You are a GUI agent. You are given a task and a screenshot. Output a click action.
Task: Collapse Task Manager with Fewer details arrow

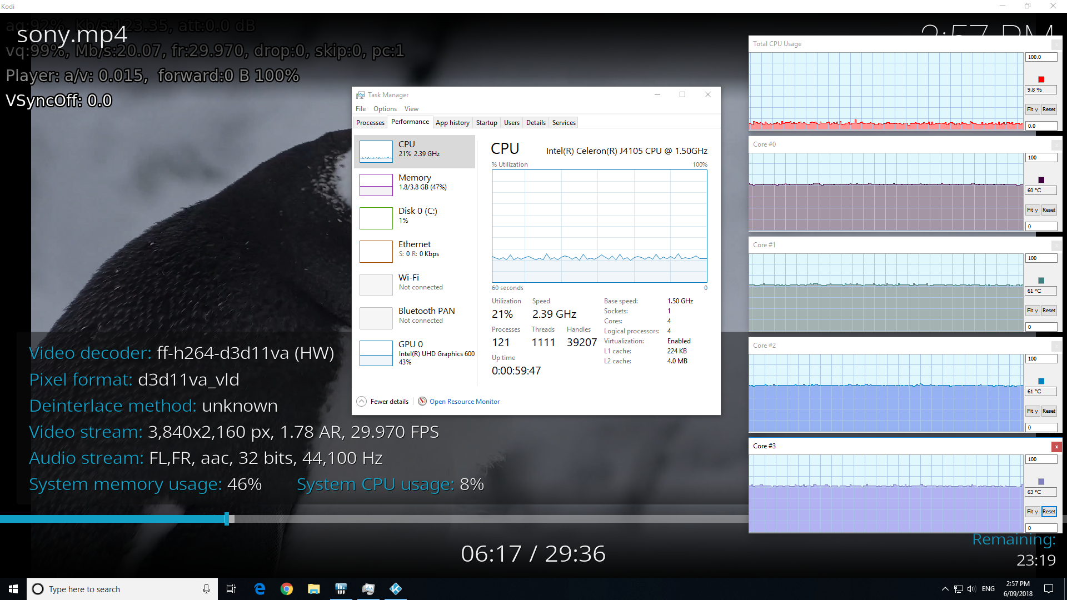[x=361, y=401]
